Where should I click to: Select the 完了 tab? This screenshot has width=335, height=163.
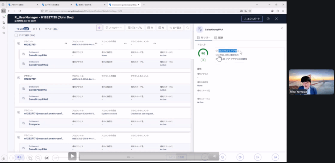pos(37,29)
